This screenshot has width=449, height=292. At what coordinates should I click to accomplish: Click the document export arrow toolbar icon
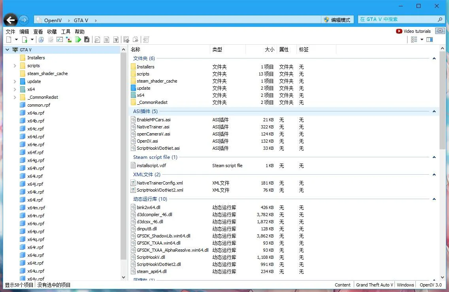(136, 40)
